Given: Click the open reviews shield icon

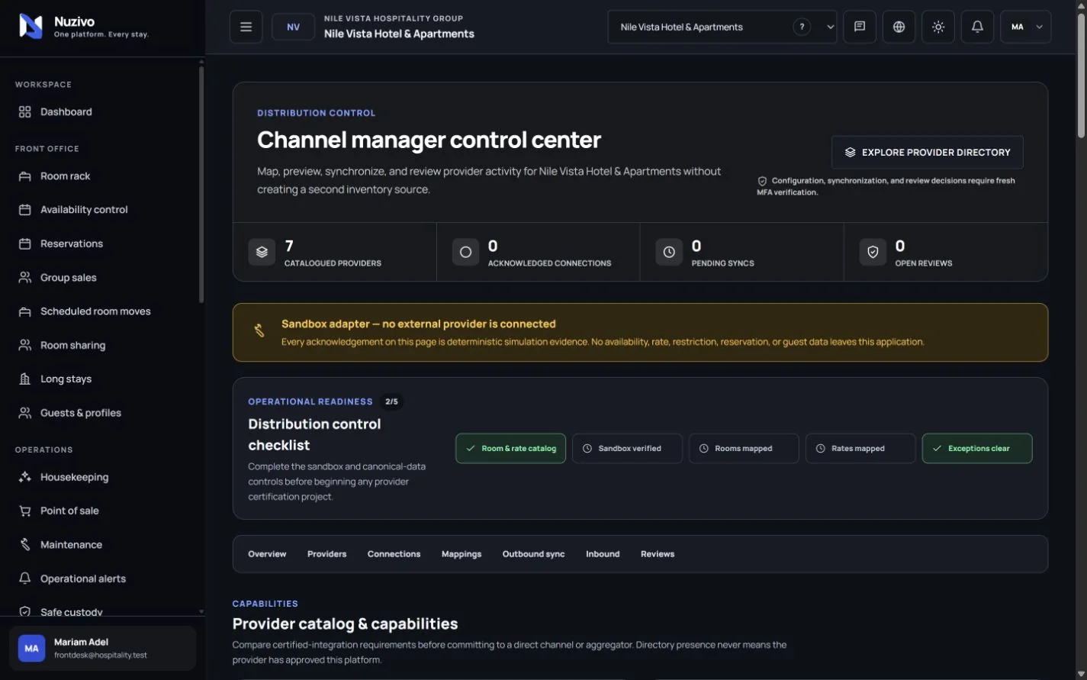Looking at the screenshot, I should [x=873, y=252].
